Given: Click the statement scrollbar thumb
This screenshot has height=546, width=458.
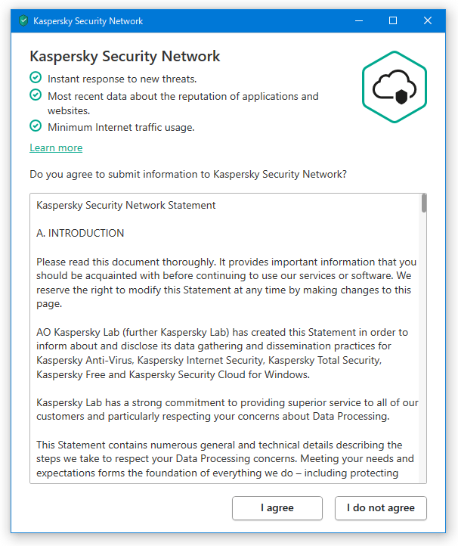Looking at the screenshot, I should [x=424, y=203].
